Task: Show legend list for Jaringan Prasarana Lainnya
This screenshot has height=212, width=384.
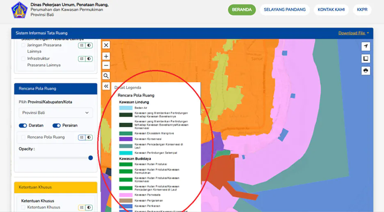Action: coord(82,45)
